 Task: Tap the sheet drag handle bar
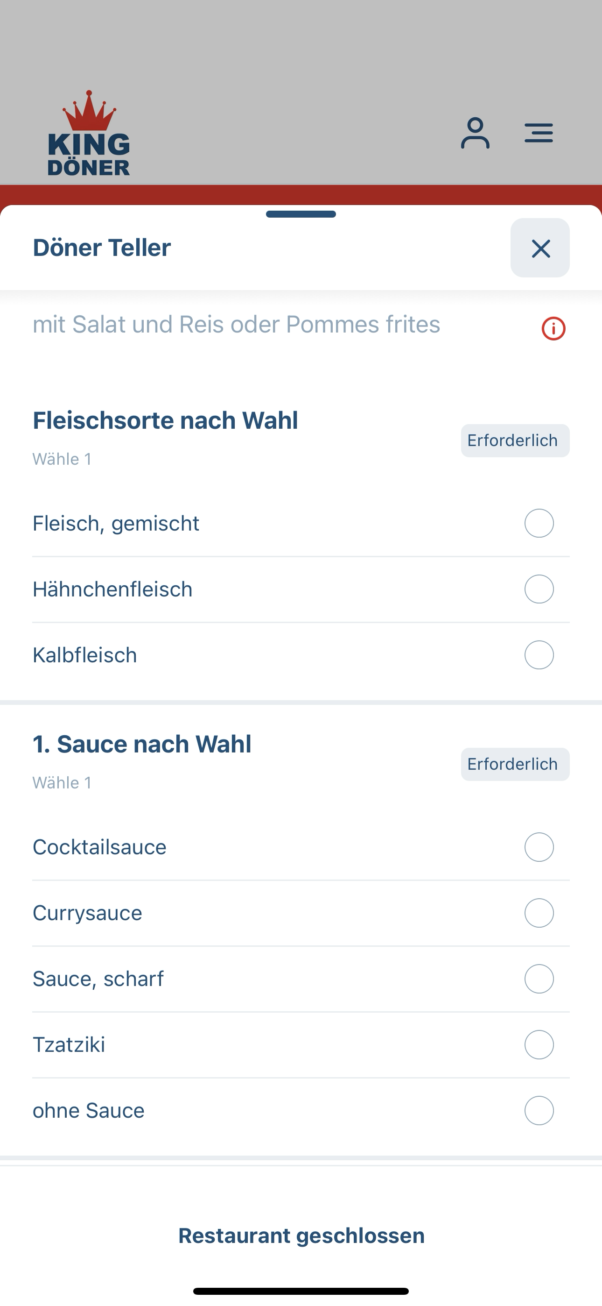coord(301,214)
